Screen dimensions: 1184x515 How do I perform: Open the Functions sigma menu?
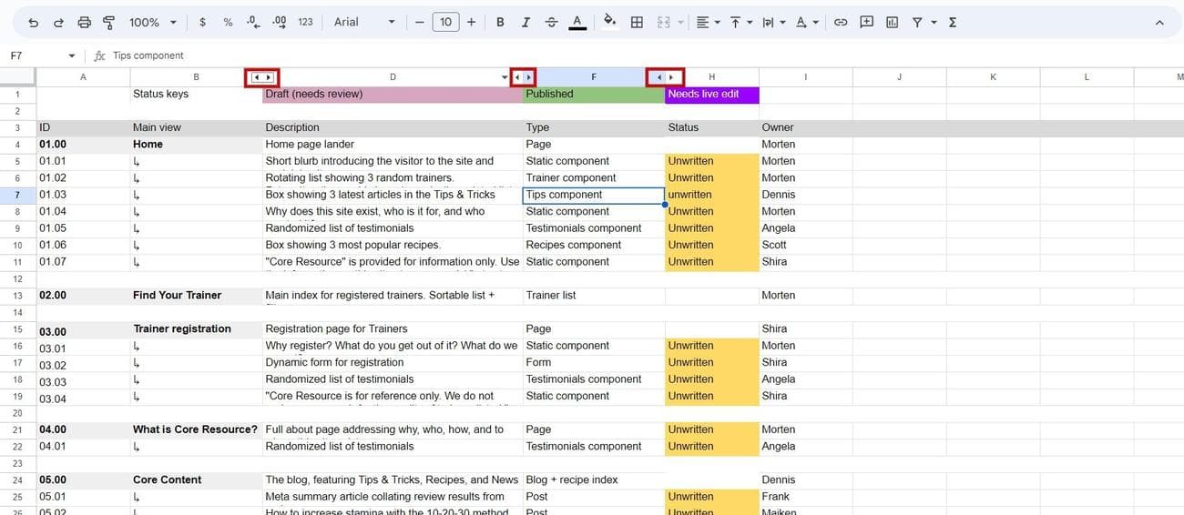[x=953, y=22]
